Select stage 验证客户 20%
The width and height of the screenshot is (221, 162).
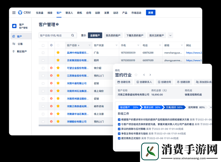pyautogui.click(x=129, y=107)
